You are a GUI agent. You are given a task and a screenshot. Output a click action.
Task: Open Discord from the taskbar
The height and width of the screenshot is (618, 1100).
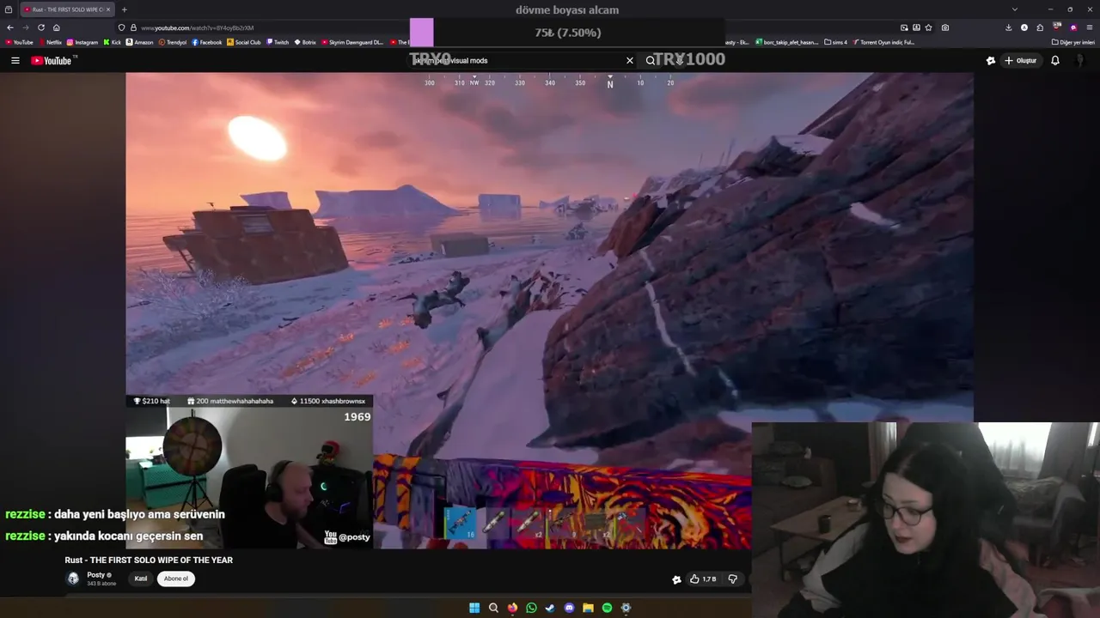click(569, 608)
